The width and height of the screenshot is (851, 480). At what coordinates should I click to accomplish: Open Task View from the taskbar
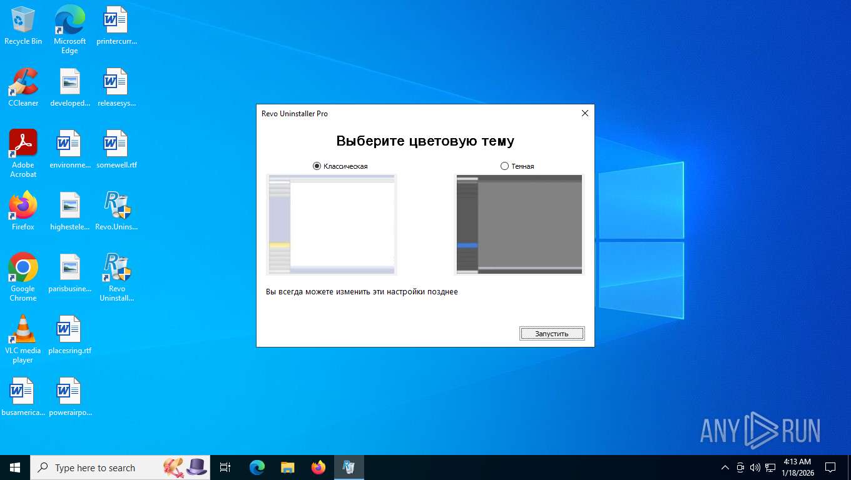[225, 467]
